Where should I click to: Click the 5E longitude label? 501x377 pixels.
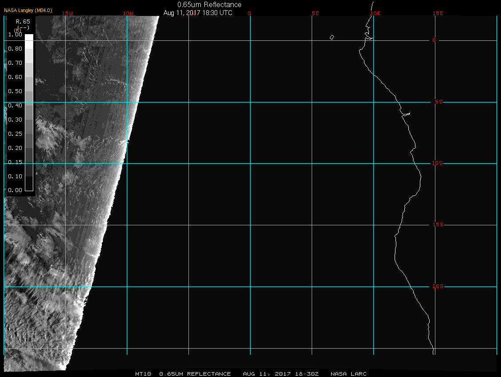pyautogui.click(x=315, y=13)
